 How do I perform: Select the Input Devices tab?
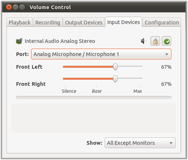pos(124,22)
